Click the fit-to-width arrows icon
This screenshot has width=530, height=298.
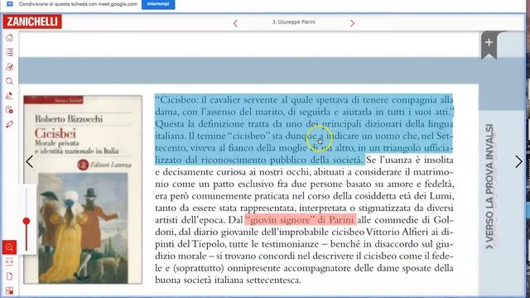(9, 262)
